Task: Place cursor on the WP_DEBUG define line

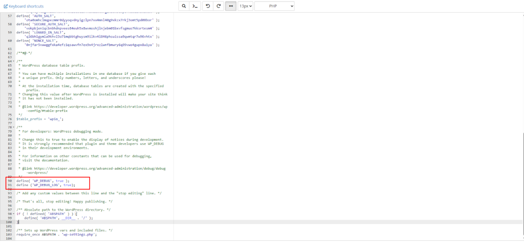Action: [x=42, y=181]
